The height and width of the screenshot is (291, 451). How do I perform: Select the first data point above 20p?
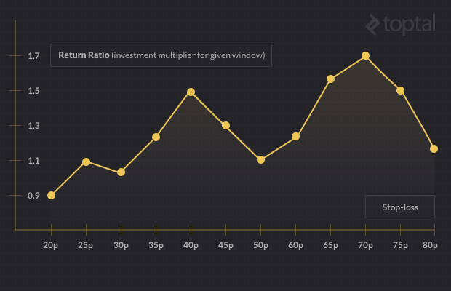click(x=51, y=196)
